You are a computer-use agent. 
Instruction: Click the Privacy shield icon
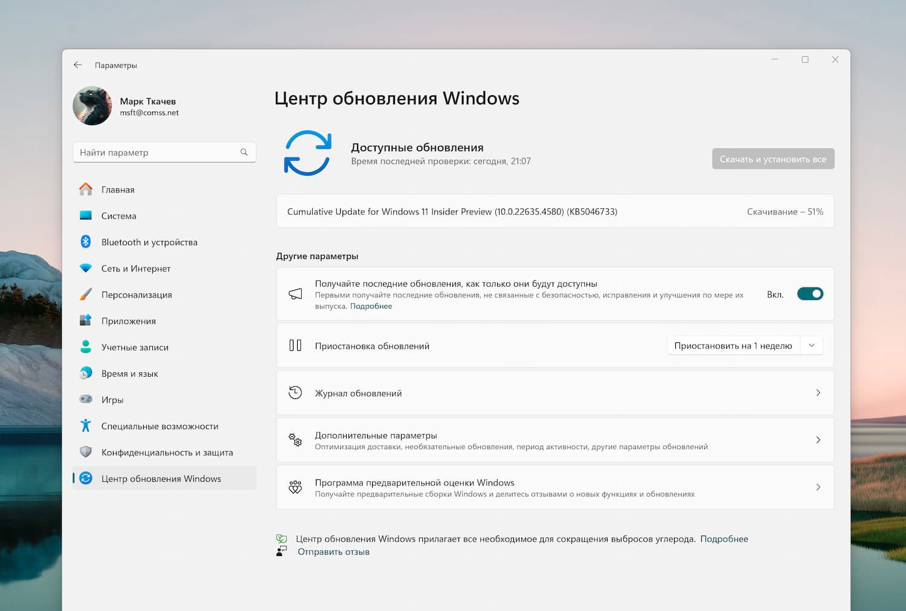pos(86,452)
